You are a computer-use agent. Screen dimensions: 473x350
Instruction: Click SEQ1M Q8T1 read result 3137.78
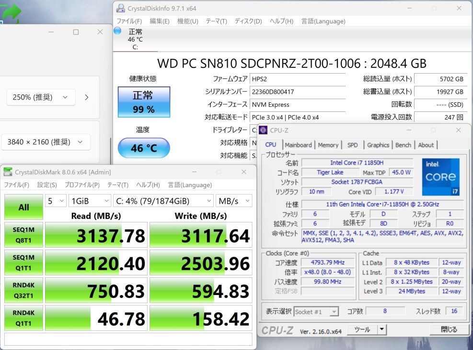pyautogui.click(x=96, y=235)
